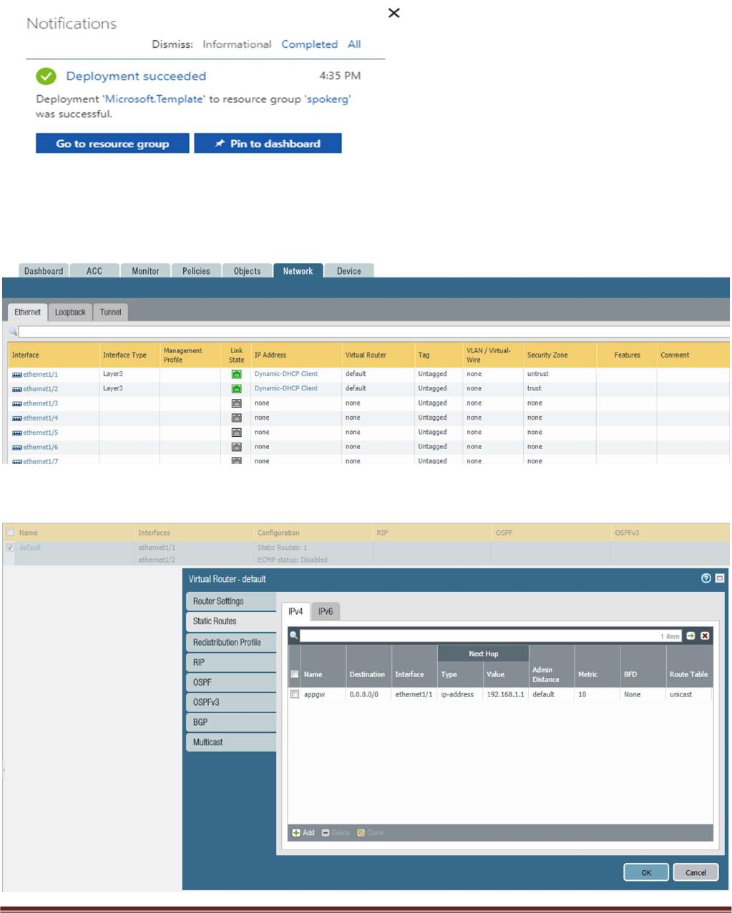Open the Objects tab

tap(247, 271)
